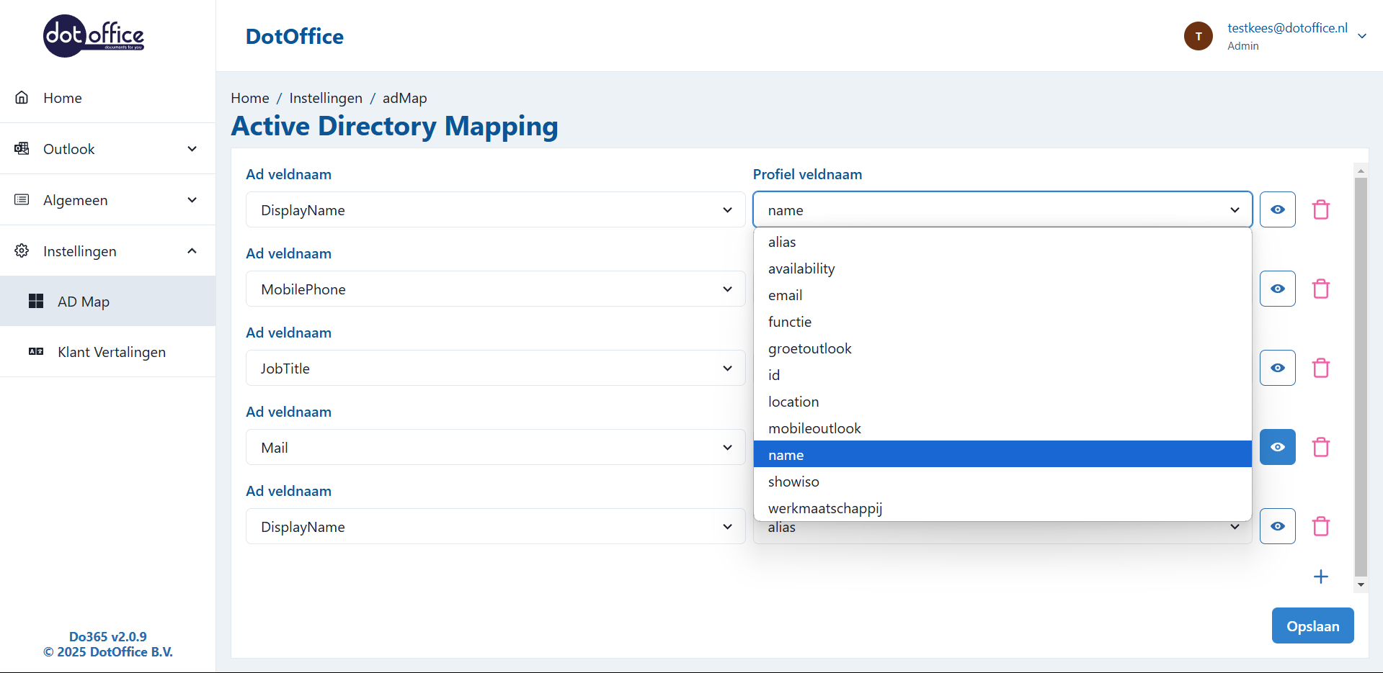Image resolution: width=1383 pixels, height=673 pixels.
Task: Click the user avatar circle
Action: [1198, 36]
